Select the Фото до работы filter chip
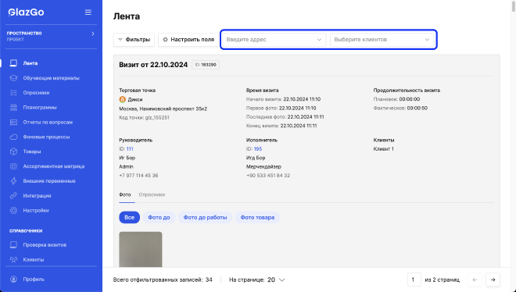This screenshot has height=292, width=516. pyautogui.click(x=205, y=218)
